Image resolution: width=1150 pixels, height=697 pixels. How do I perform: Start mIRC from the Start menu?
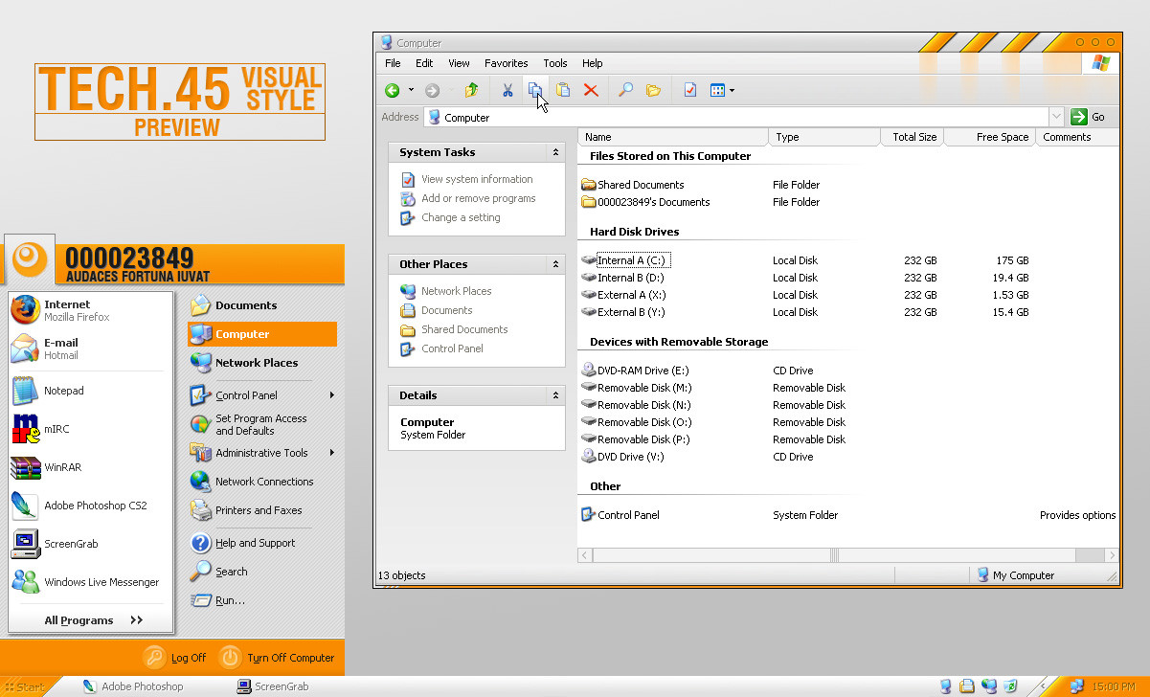coord(91,429)
